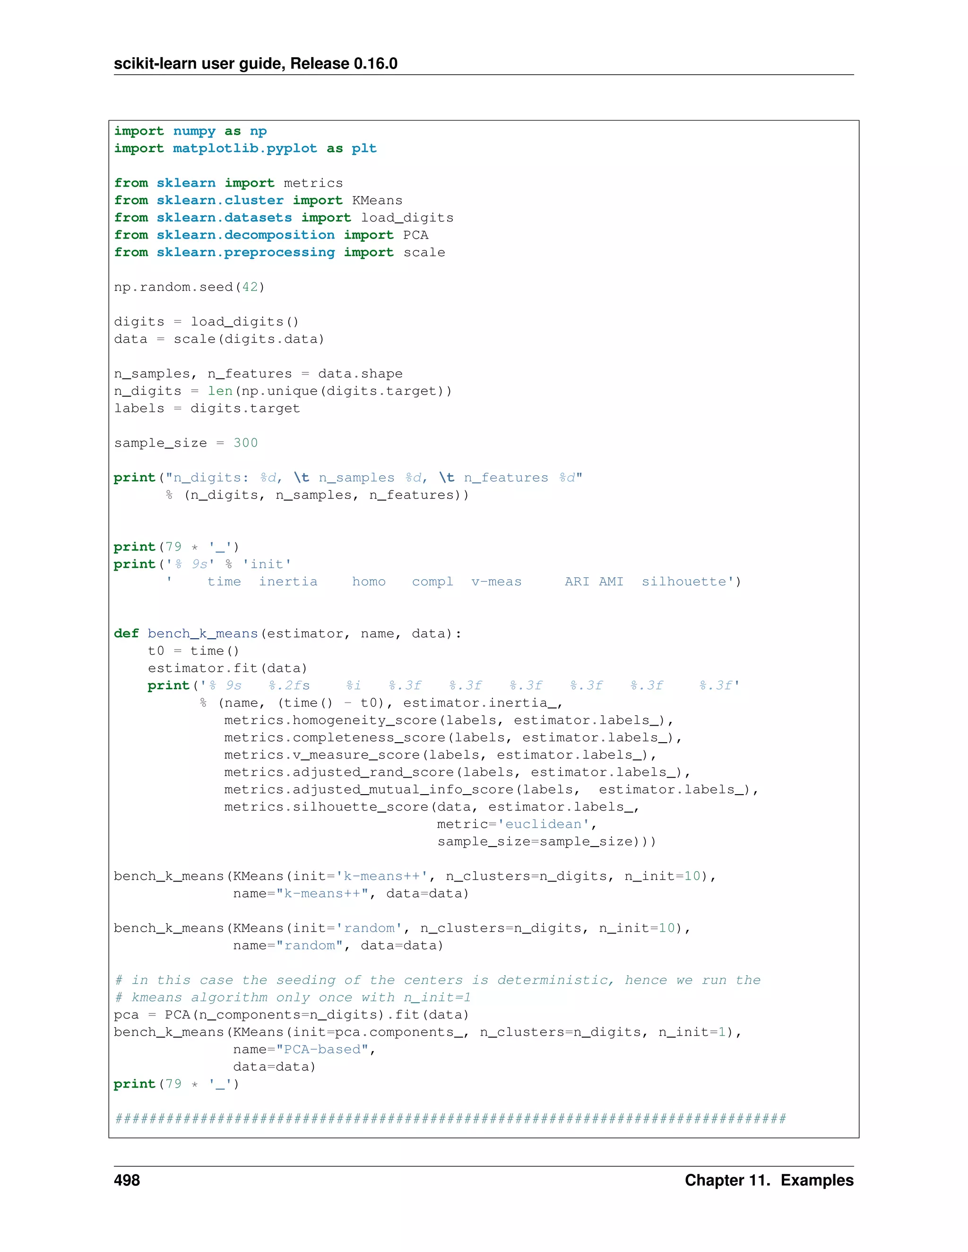Click the 'metrics.adjusted_mutual_info_score' line
Screen dimensions: 968x1252
click(x=492, y=789)
